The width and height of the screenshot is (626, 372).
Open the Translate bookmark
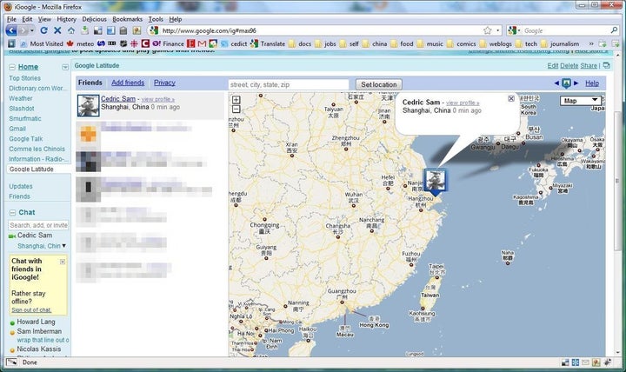268,43
